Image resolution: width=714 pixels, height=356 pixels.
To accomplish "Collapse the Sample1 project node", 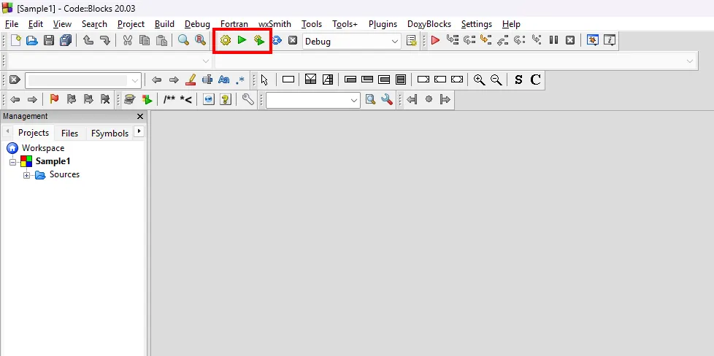I will [x=12, y=162].
